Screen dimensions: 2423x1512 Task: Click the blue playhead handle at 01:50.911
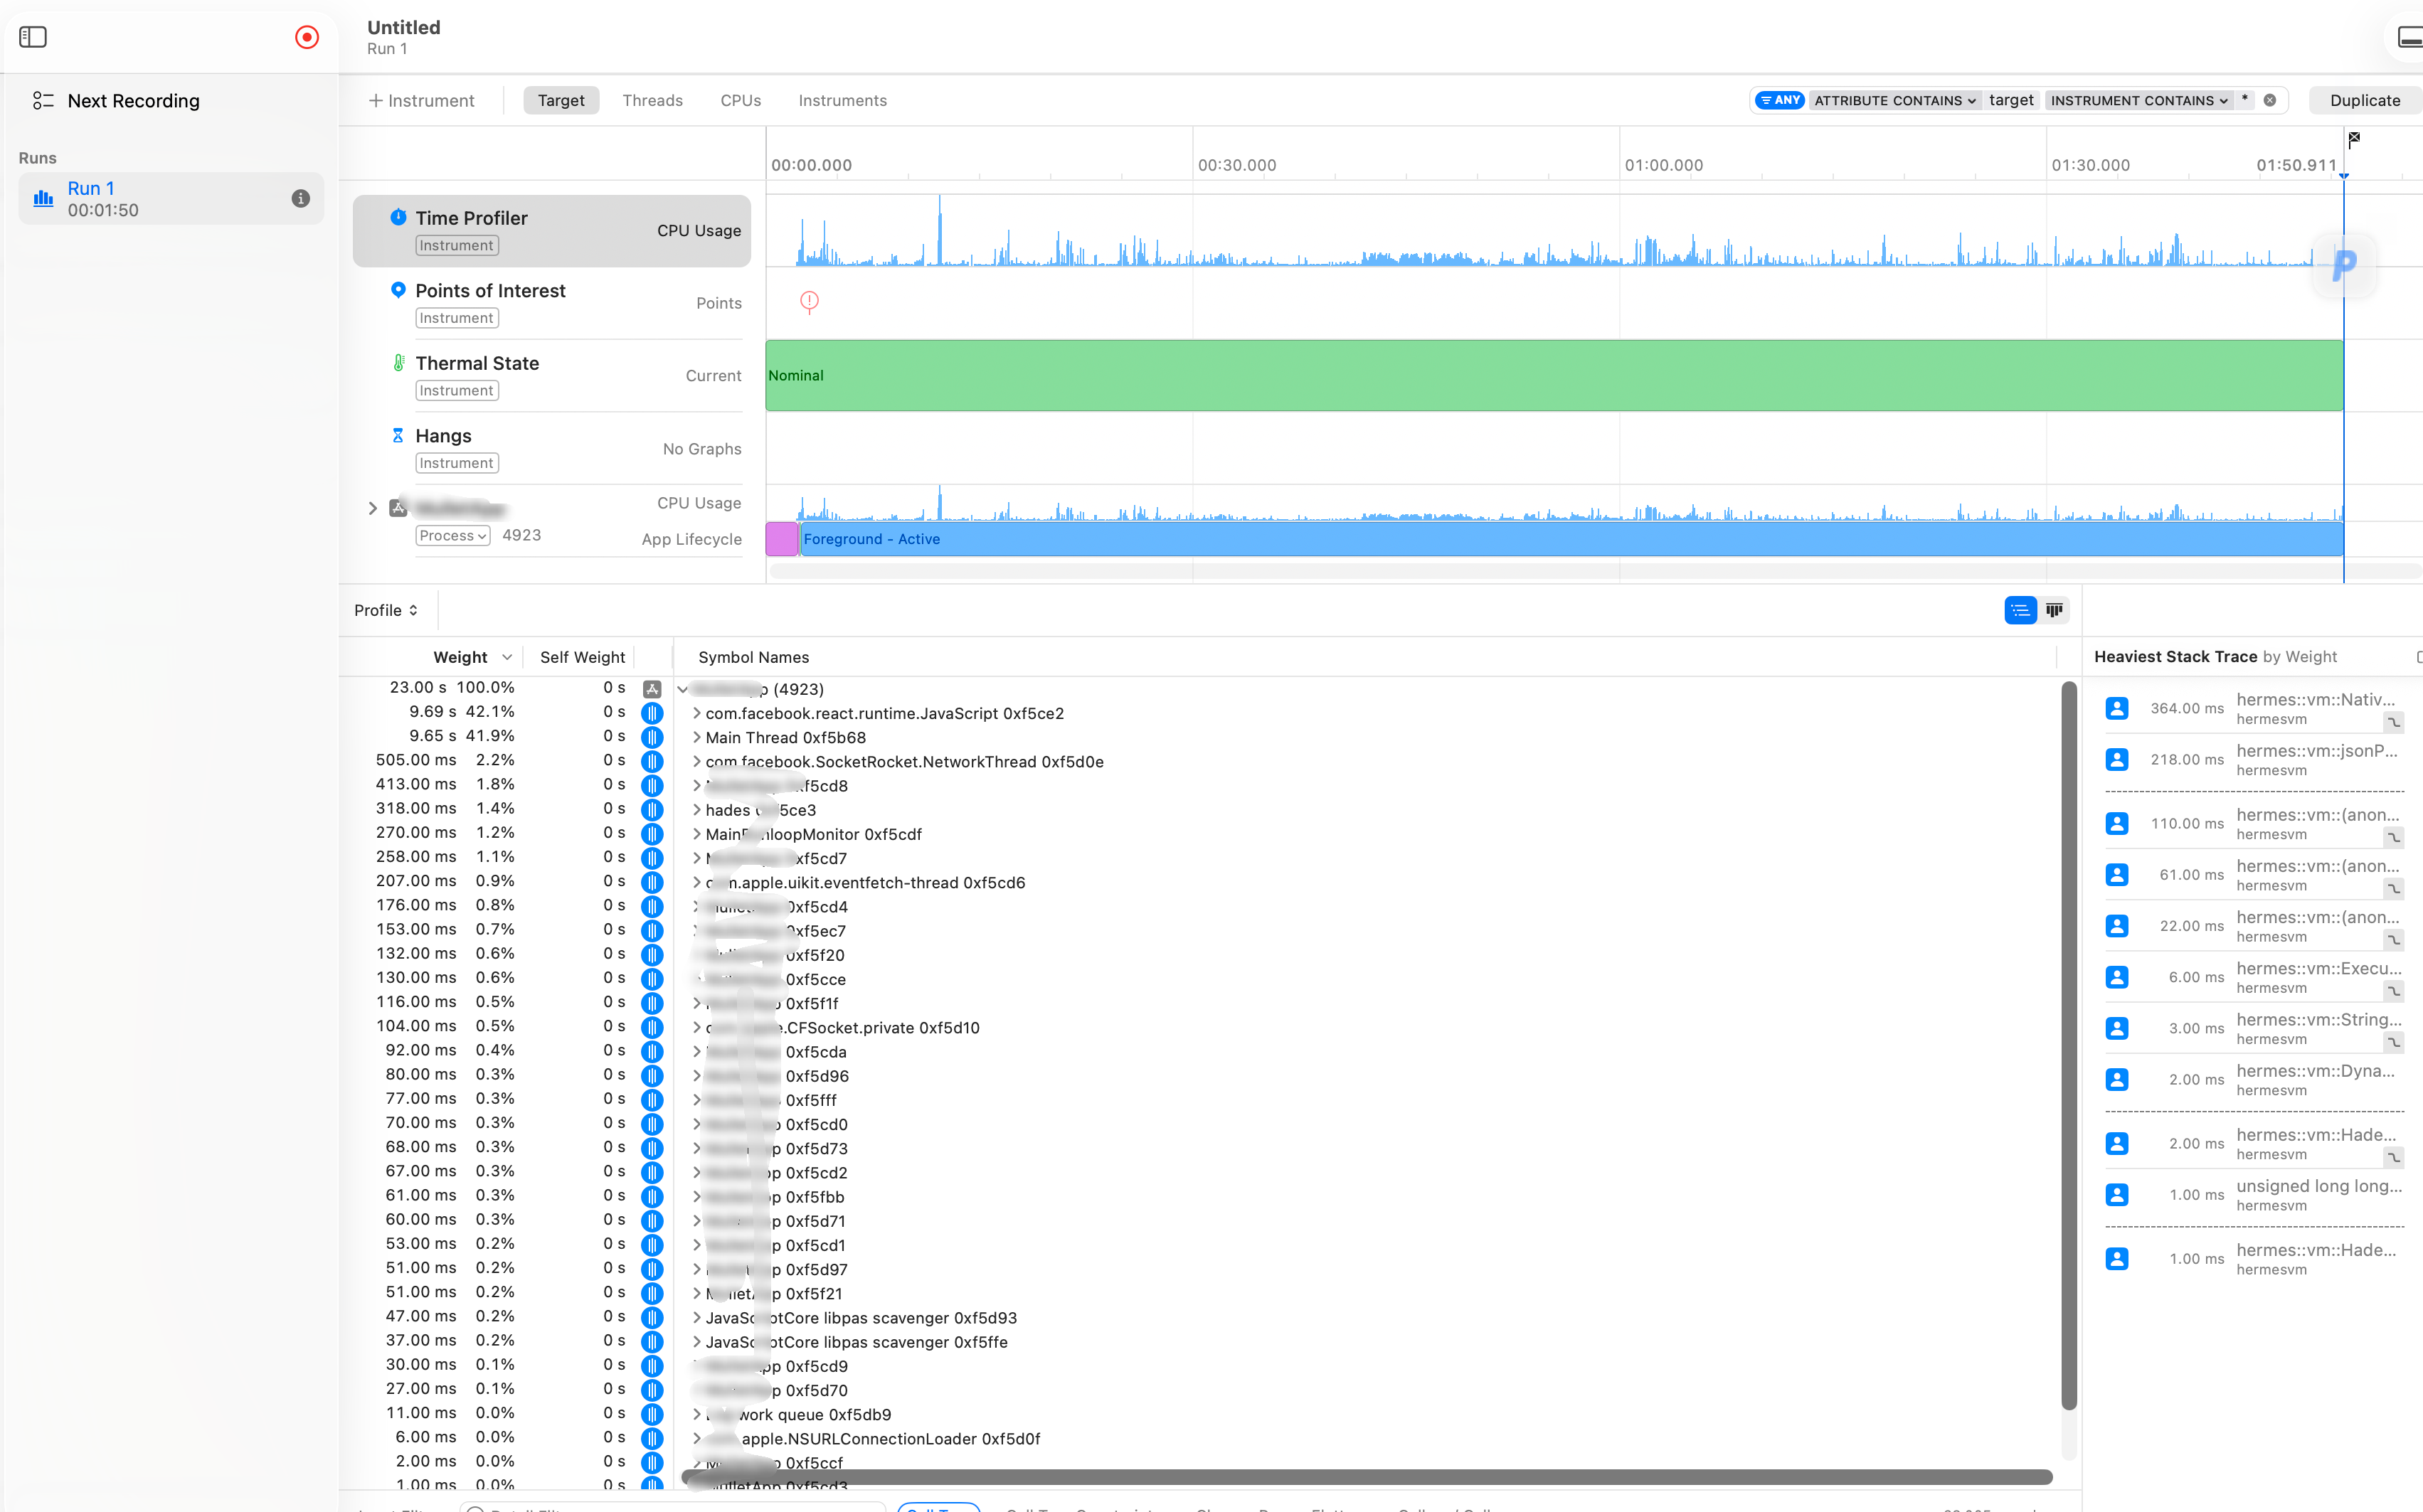(2343, 176)
